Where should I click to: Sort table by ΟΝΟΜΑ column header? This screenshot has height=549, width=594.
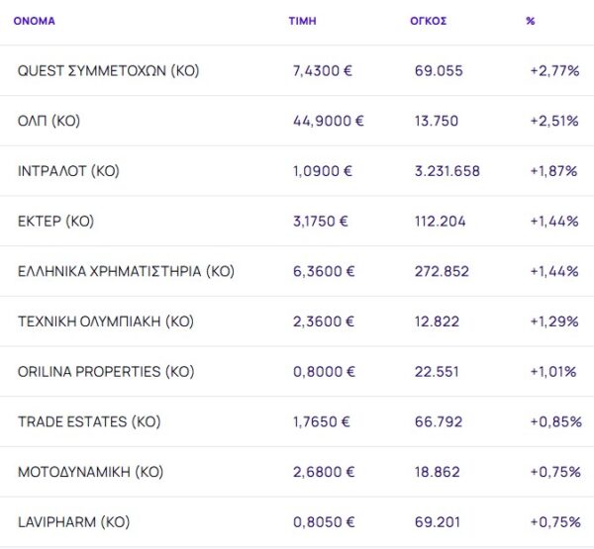click(x=35, y=21)
